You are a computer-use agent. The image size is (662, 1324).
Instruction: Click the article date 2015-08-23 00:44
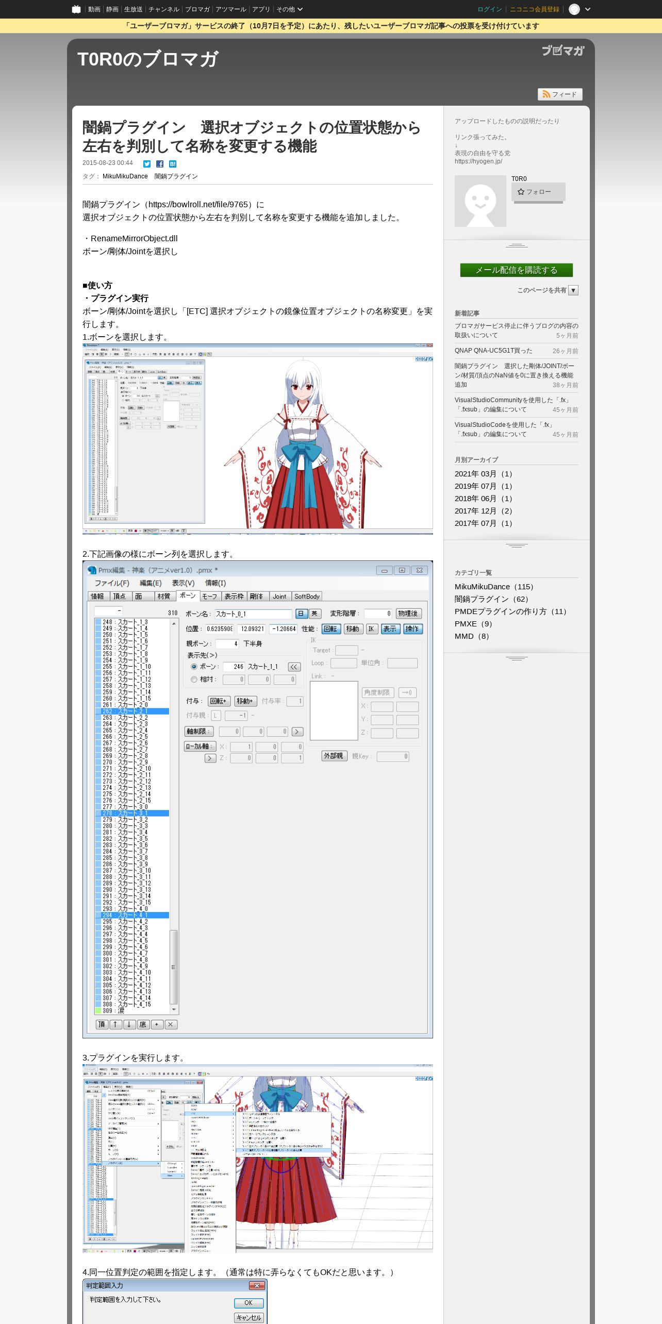108,163
